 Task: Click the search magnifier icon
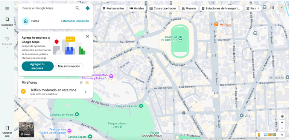(x=78, y=8)
